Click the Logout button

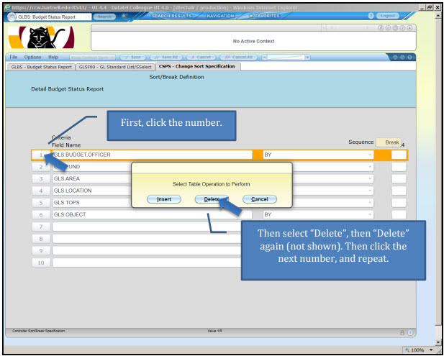[389, 16]
